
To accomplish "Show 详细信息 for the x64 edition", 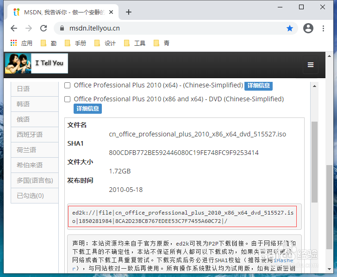I will [259, 86].
